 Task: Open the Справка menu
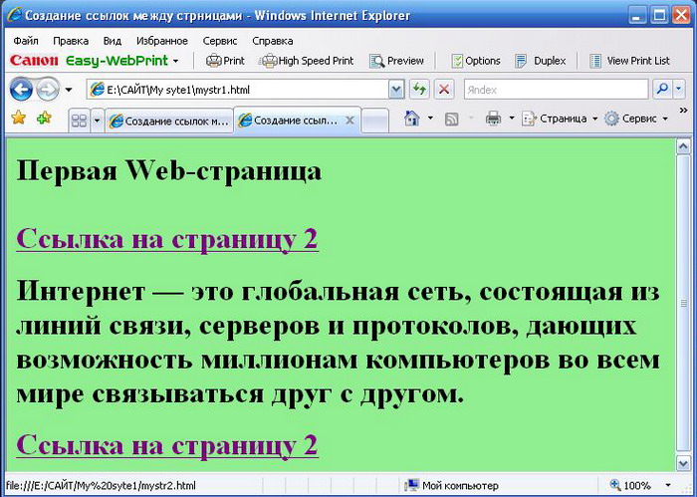[273, 41]
